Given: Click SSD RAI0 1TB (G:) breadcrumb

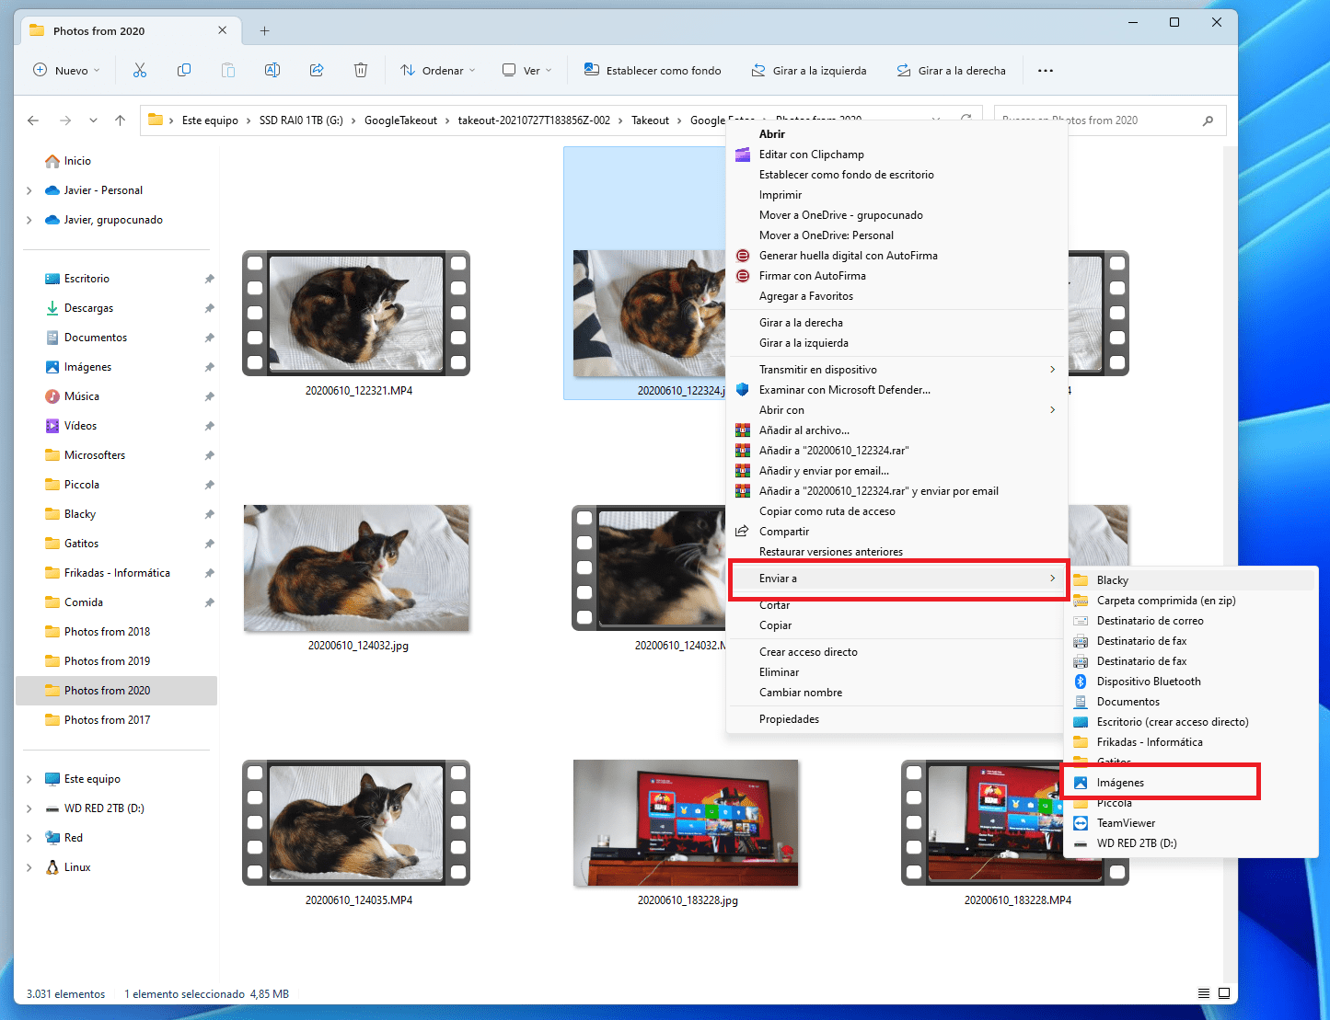Looking at the screenshot, I should pos(301,120).
